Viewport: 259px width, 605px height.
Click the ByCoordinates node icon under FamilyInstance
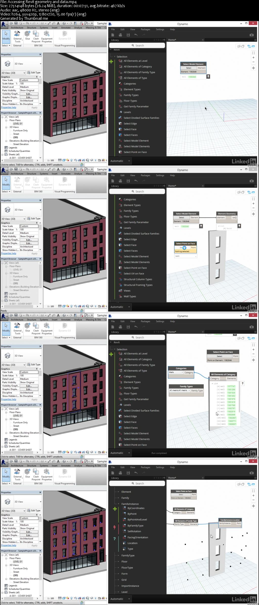click(x=124, y=508)
